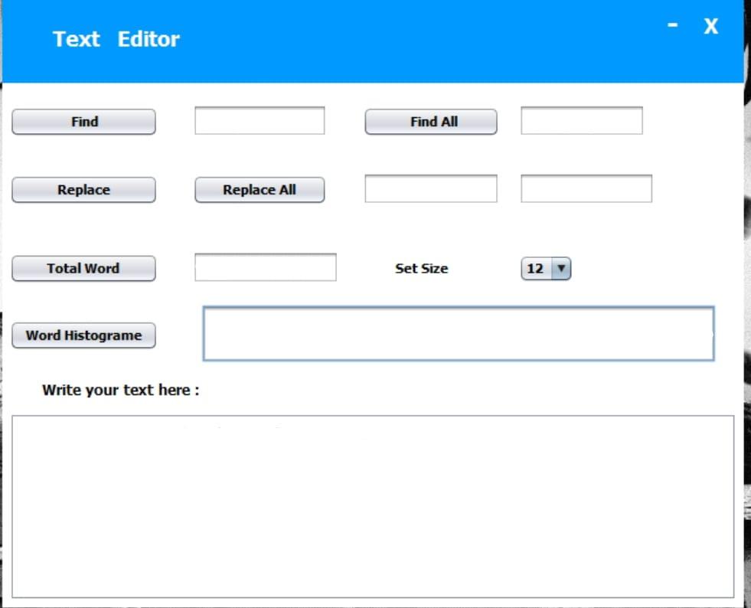751x608 pixels.
Task: Click the Total Word button
Action: (83, 268)
